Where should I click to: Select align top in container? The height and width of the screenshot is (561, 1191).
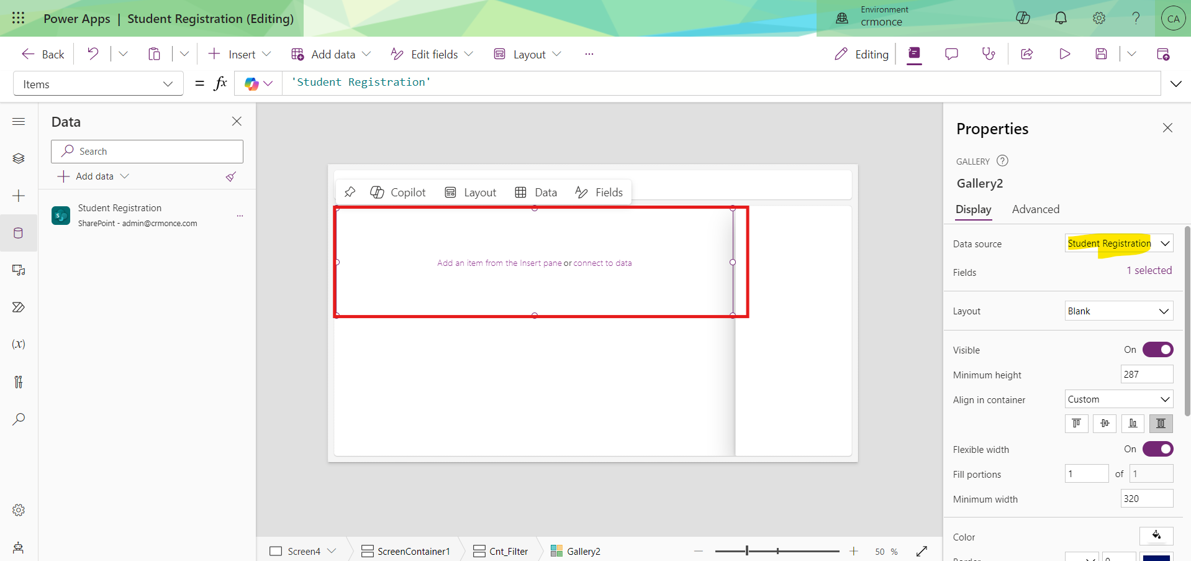pyautogui.click(x=1077, y=424)
